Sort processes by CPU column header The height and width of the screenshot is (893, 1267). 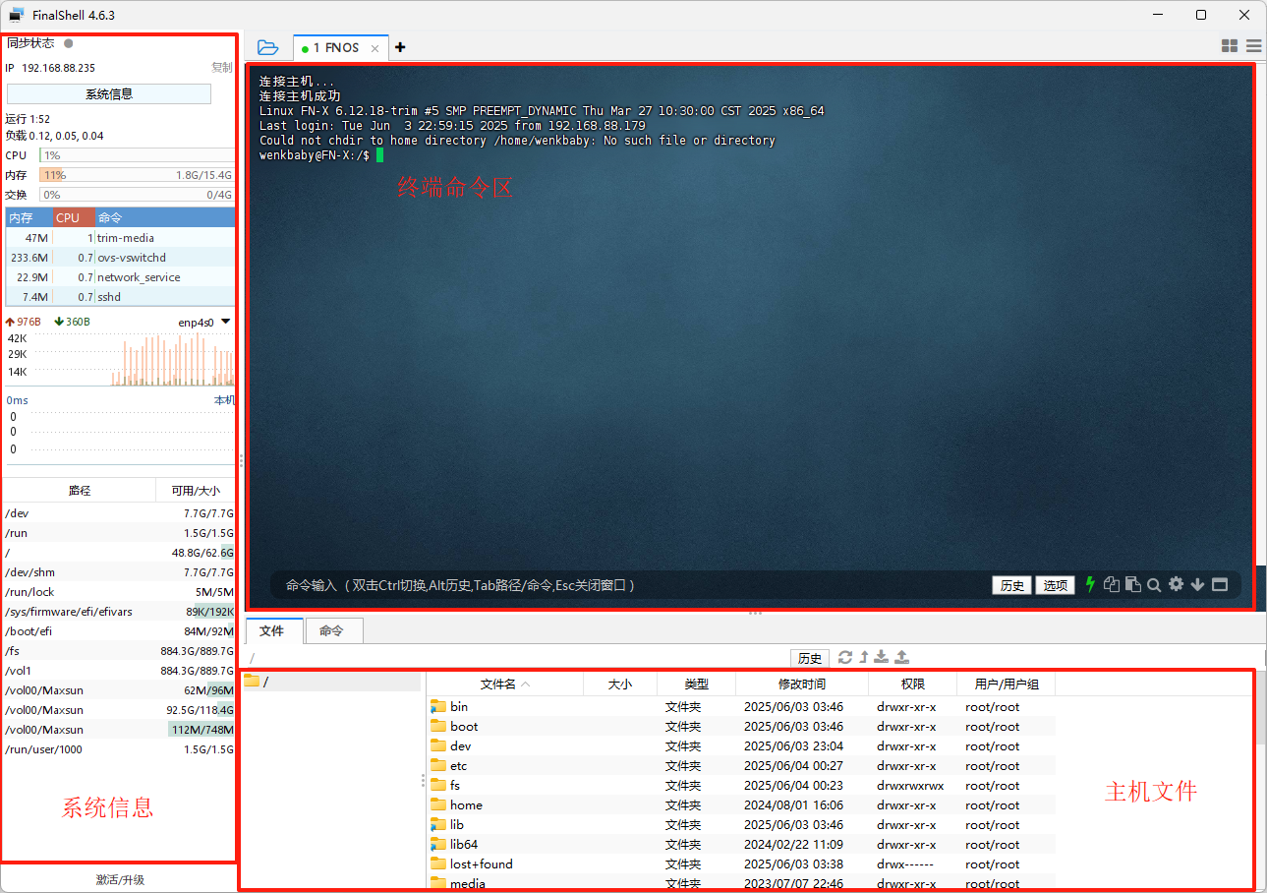click(74, 217)
